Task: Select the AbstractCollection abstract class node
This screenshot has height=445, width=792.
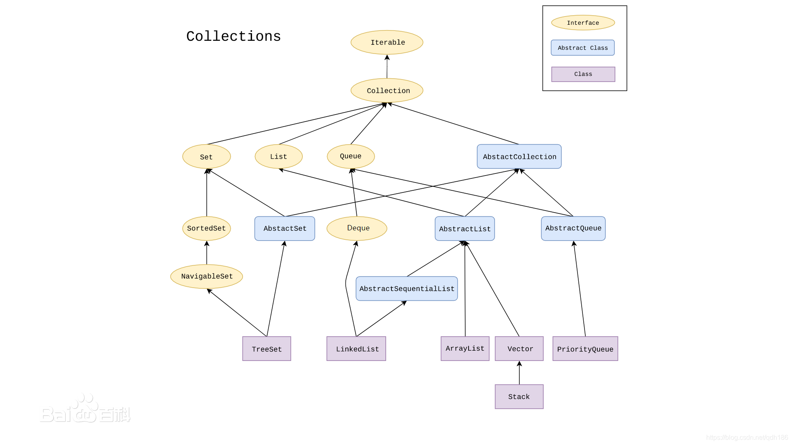Action: (519, 157)
